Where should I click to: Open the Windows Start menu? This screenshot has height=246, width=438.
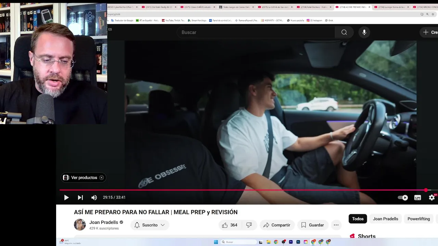click(216, 242)
